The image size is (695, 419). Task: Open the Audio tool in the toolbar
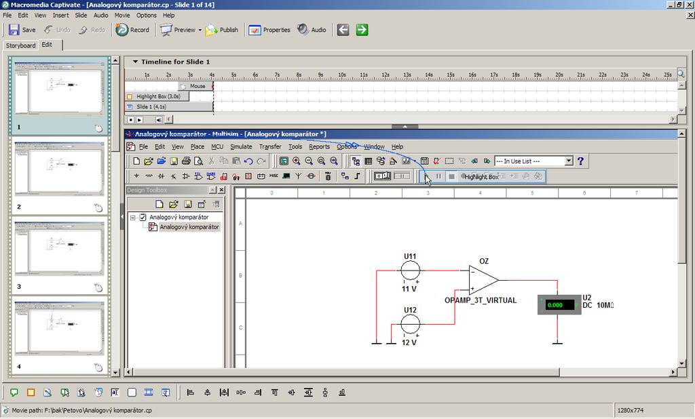pyautogui.click(x=312, y=30)
